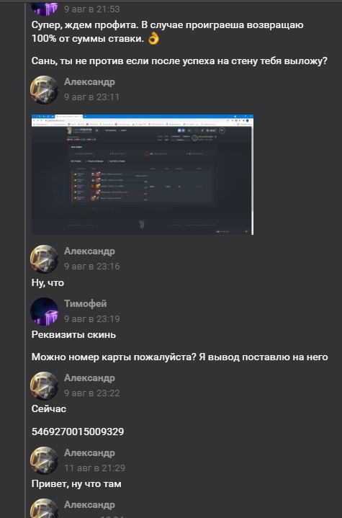Open the attached betting site screenshot
The width and height of the screenshot is (342, 518).
143,174
